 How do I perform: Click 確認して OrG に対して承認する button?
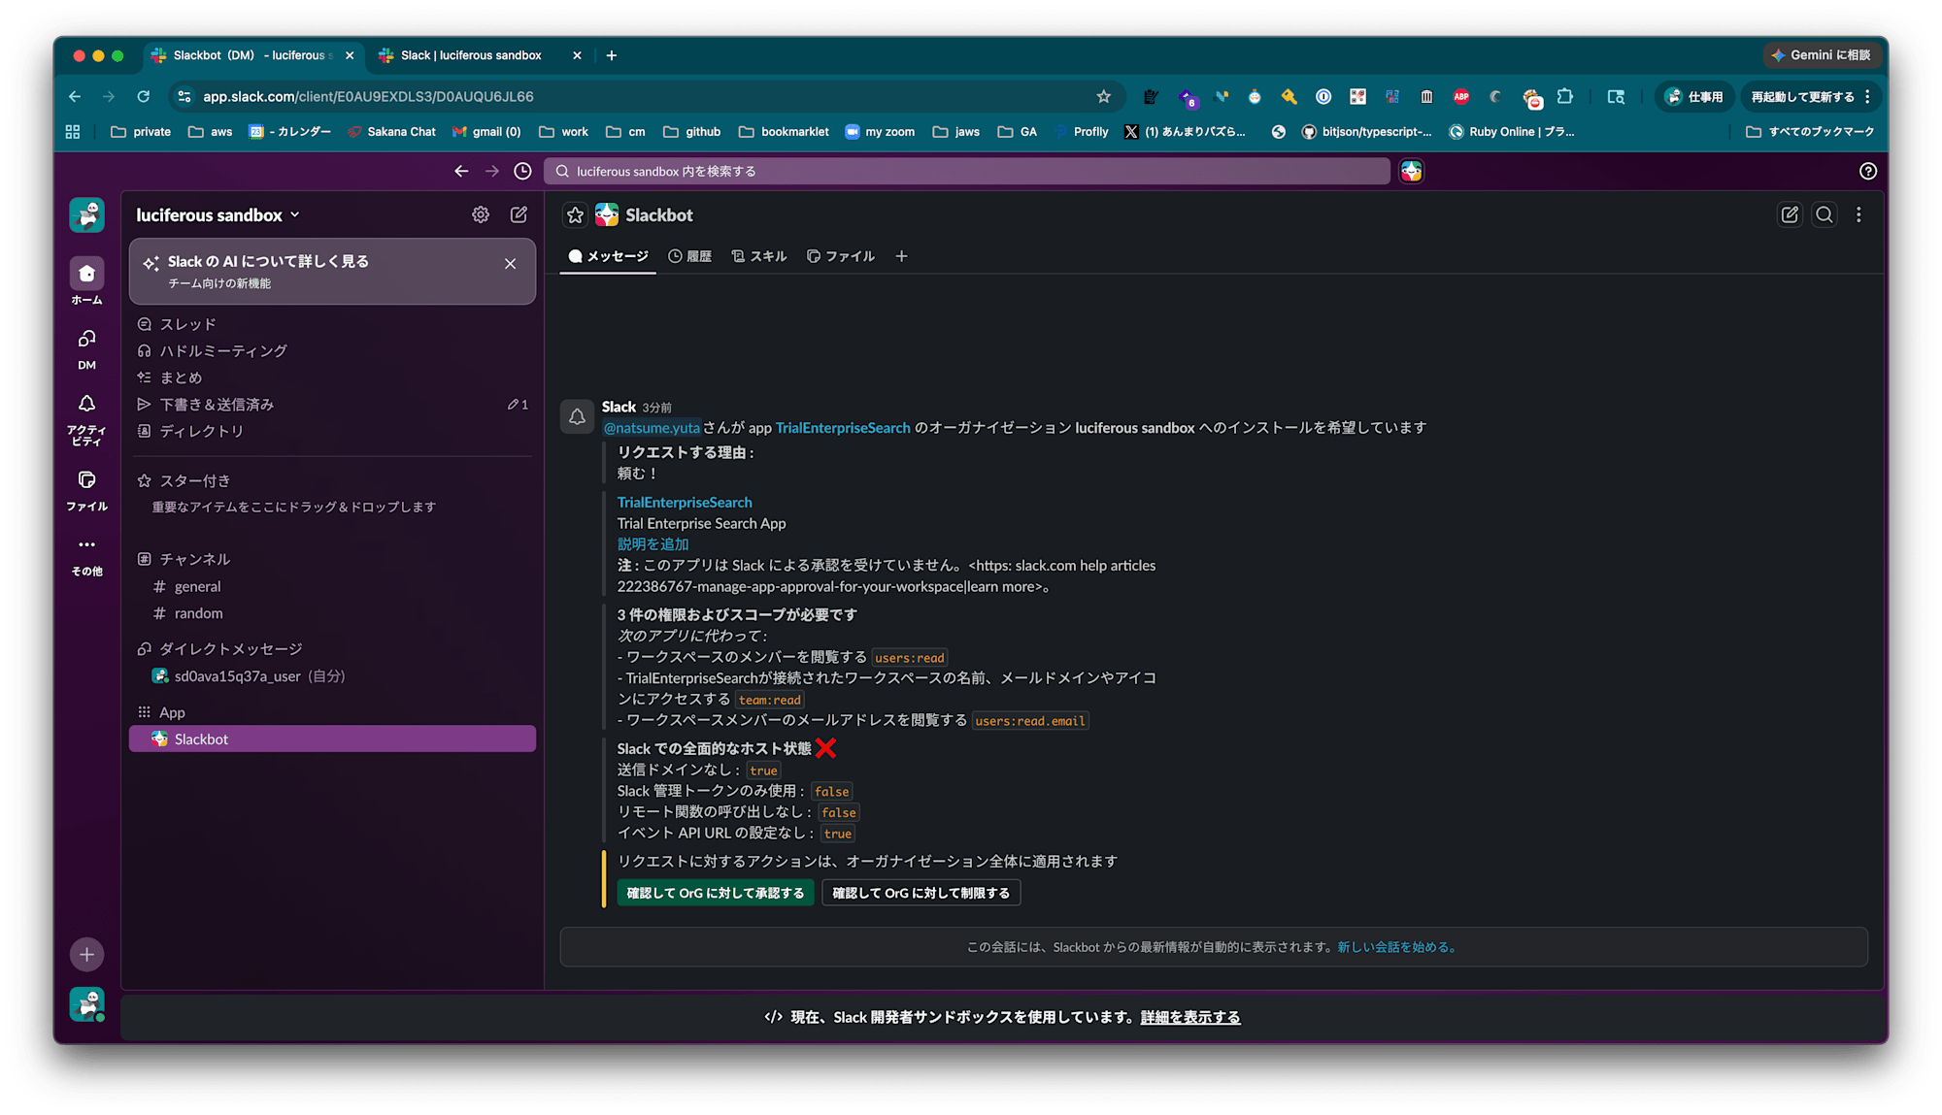point(716,893)
